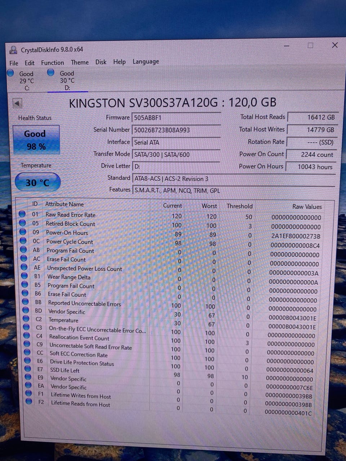Viewport: 346px width, 461px height.
Task: Click status icon for AC Erase Fail Count
Action: click(24, 258)
